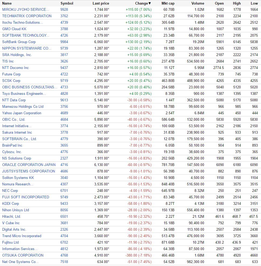Select the 6,130.00* last price value

[102, 165]
